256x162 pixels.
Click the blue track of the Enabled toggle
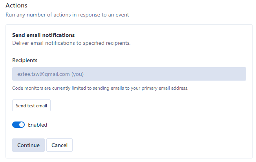16,125
